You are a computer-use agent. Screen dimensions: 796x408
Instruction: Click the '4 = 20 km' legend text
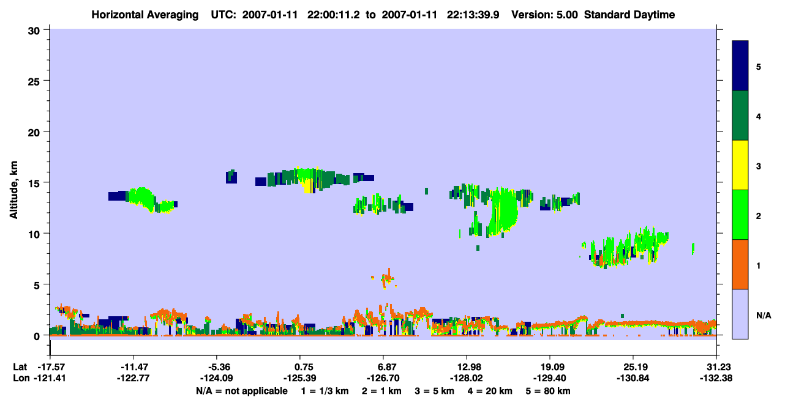pos(491,391)
